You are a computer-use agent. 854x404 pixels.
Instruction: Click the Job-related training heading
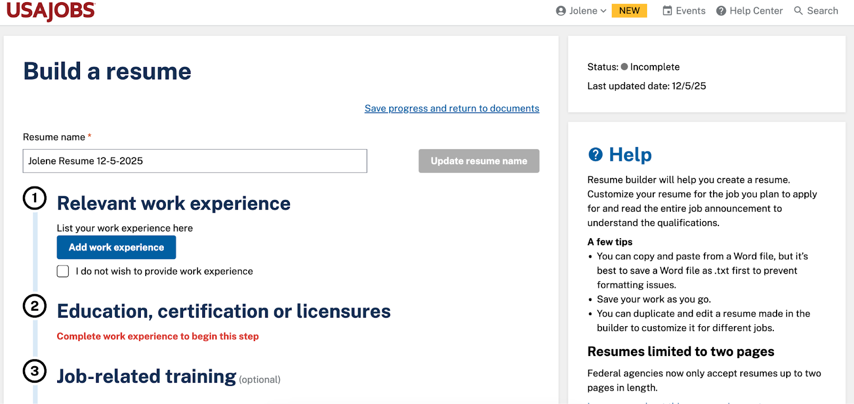pos(146,376)
